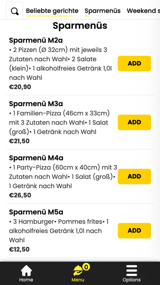This screenshot has height=285, width=160.
Task: Open the Sparmenü M4a item title
Action: point(36,158)
